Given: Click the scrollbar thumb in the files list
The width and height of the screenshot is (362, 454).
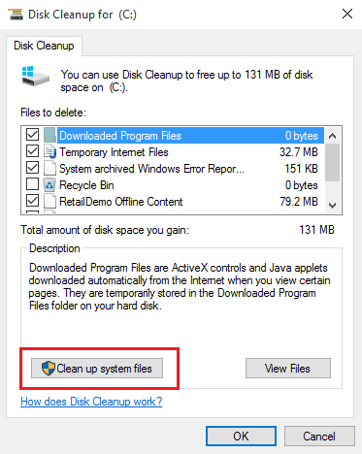Looking at the screenshot, I should point(332,163).
